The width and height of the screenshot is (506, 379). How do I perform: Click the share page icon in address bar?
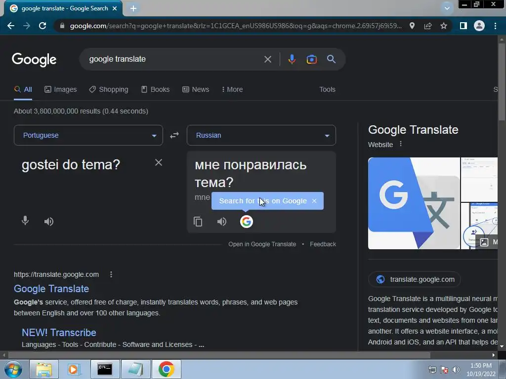pos(428,26)
